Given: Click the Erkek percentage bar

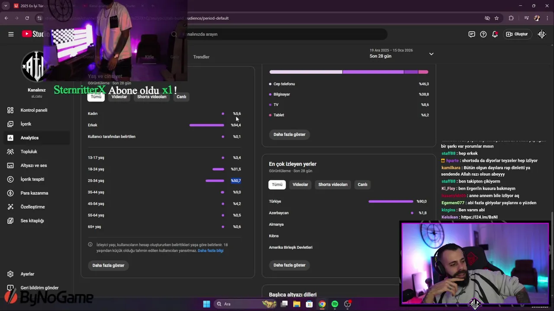Looking at the screenshot, I should 207,125.
